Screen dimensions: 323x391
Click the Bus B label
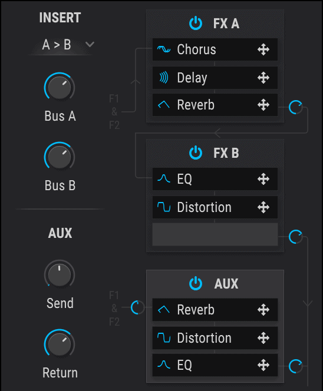[x=60, y=185]
